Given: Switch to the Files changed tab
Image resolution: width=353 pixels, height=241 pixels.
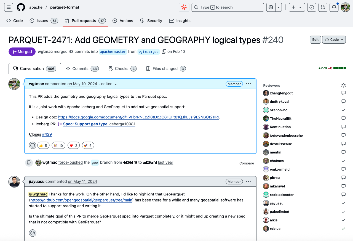Looking at the screenshot, I should 165,69.
